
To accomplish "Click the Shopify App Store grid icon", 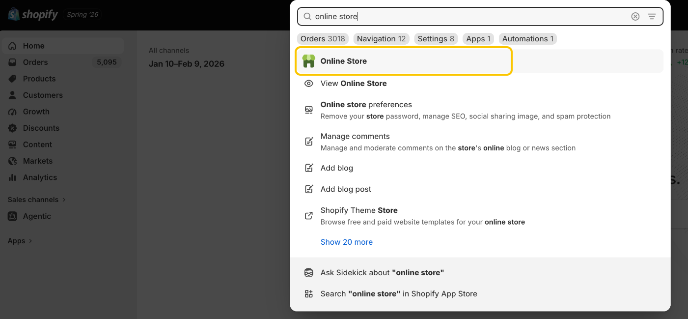I will pos(308,294).
